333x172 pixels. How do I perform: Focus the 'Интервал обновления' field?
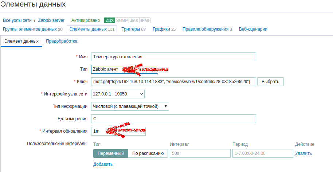coord(118,131)
